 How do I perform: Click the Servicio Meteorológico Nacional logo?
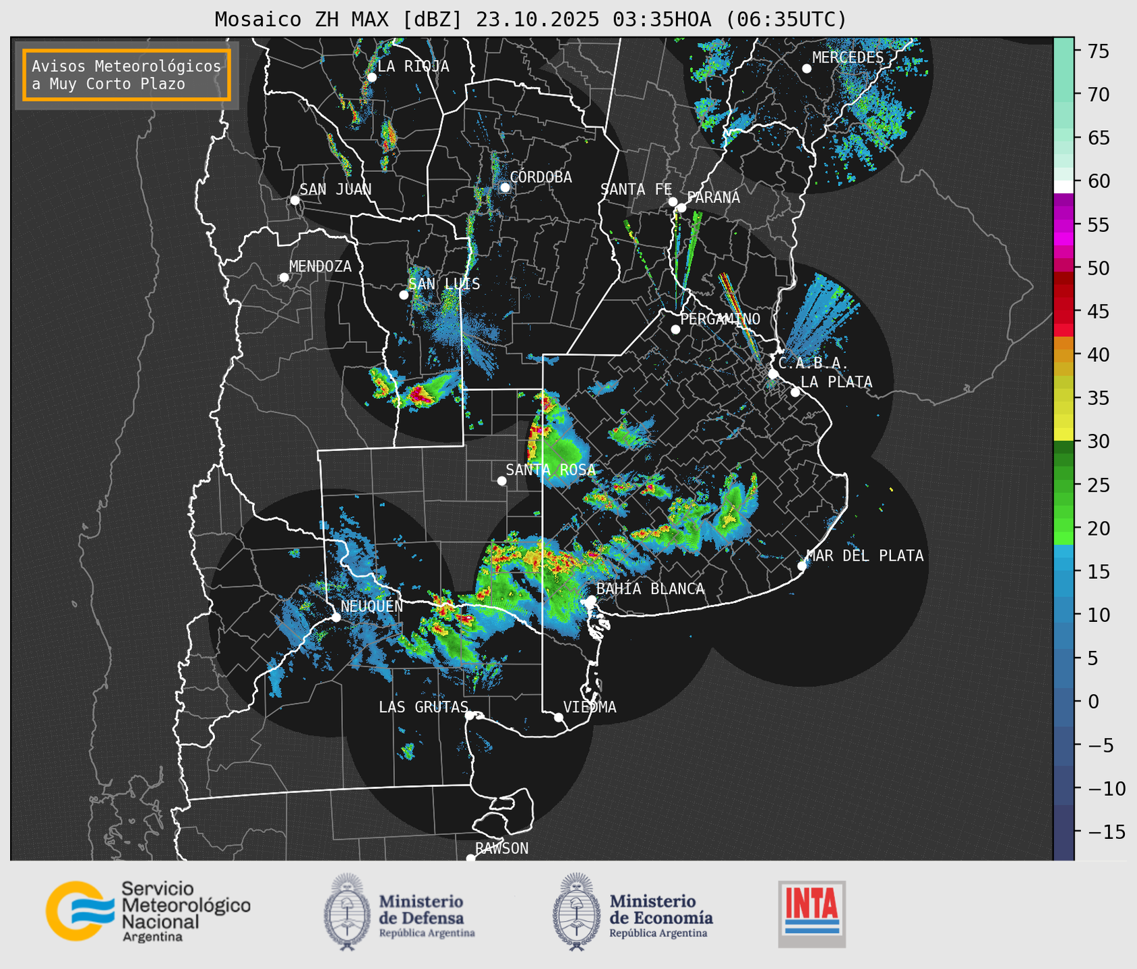click(148, 911)
